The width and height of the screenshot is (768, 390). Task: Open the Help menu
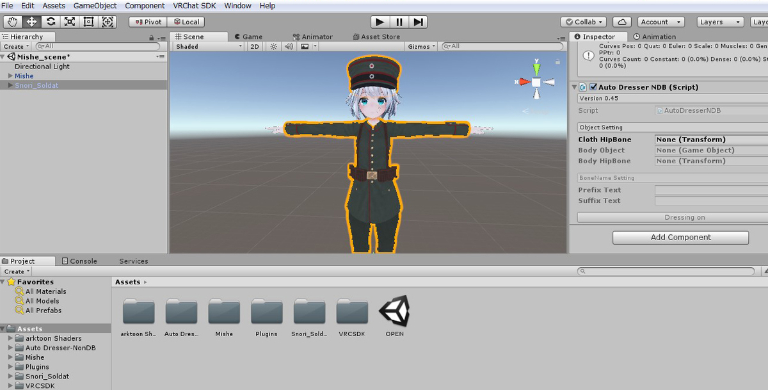[x=268, y=6]
